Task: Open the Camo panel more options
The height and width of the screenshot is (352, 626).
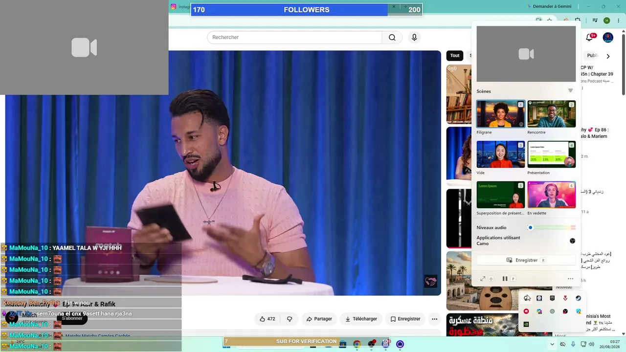Action: [x=570, y=279]
